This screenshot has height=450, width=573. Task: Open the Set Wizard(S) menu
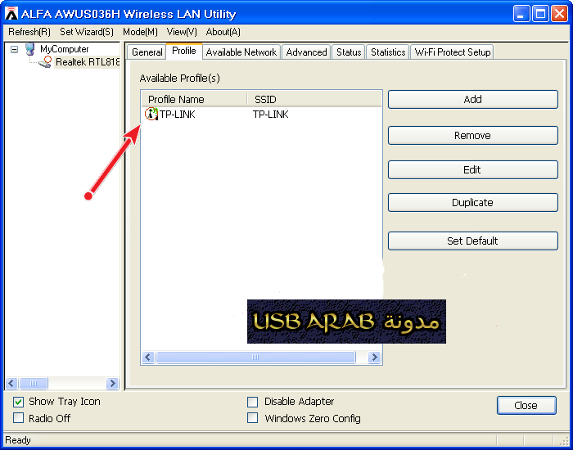[x=87, y=32]
